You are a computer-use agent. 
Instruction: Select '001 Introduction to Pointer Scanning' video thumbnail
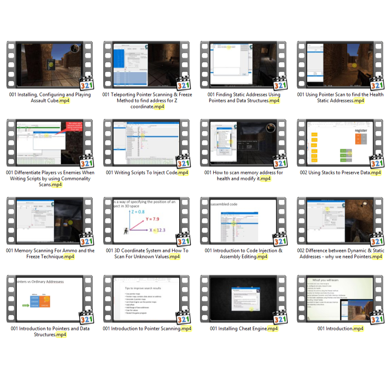(x=146, y=298)
